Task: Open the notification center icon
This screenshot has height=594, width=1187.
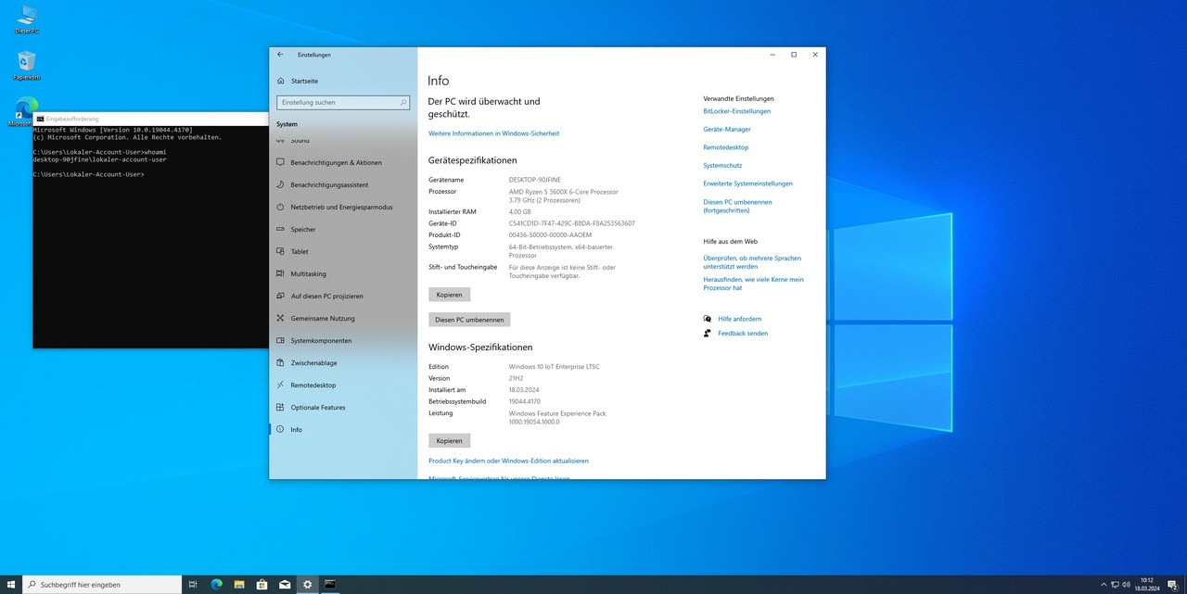Action: [1173, 585]
